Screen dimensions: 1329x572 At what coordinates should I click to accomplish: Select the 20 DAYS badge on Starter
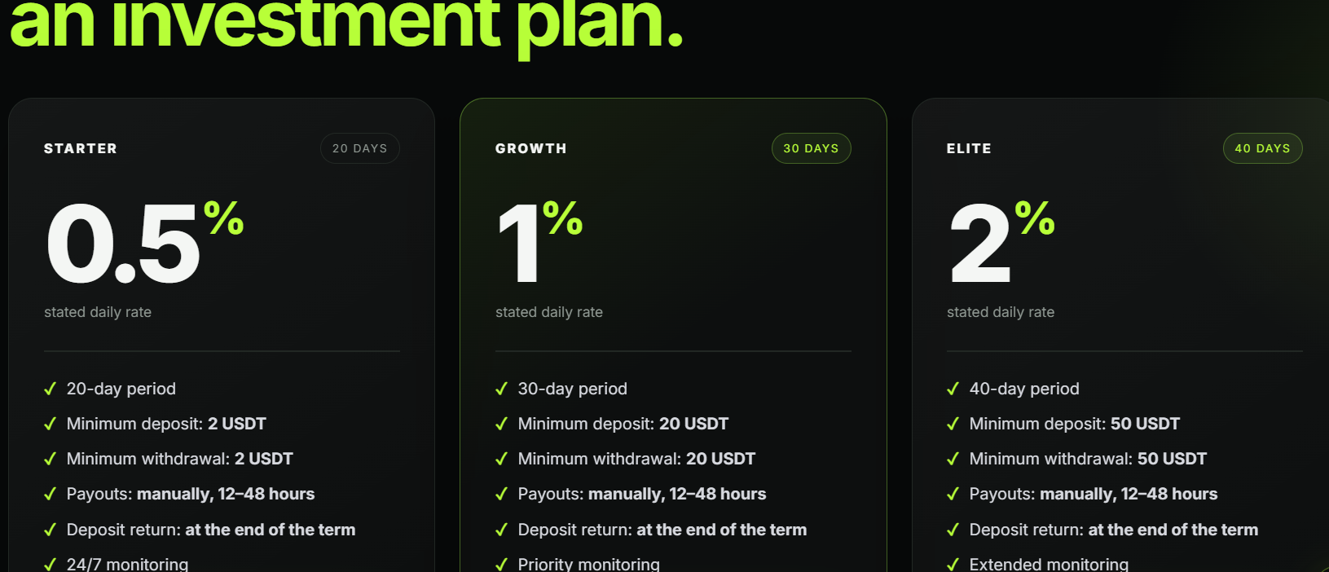[x=359, y=148]
